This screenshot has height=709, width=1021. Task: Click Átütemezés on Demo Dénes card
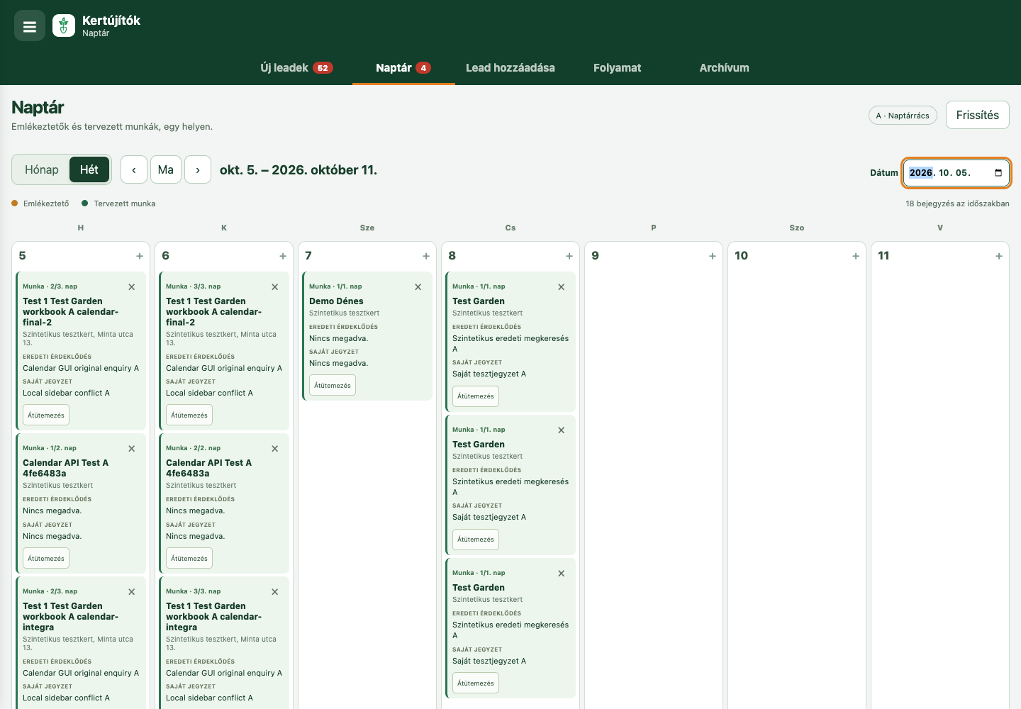(333, 386)
